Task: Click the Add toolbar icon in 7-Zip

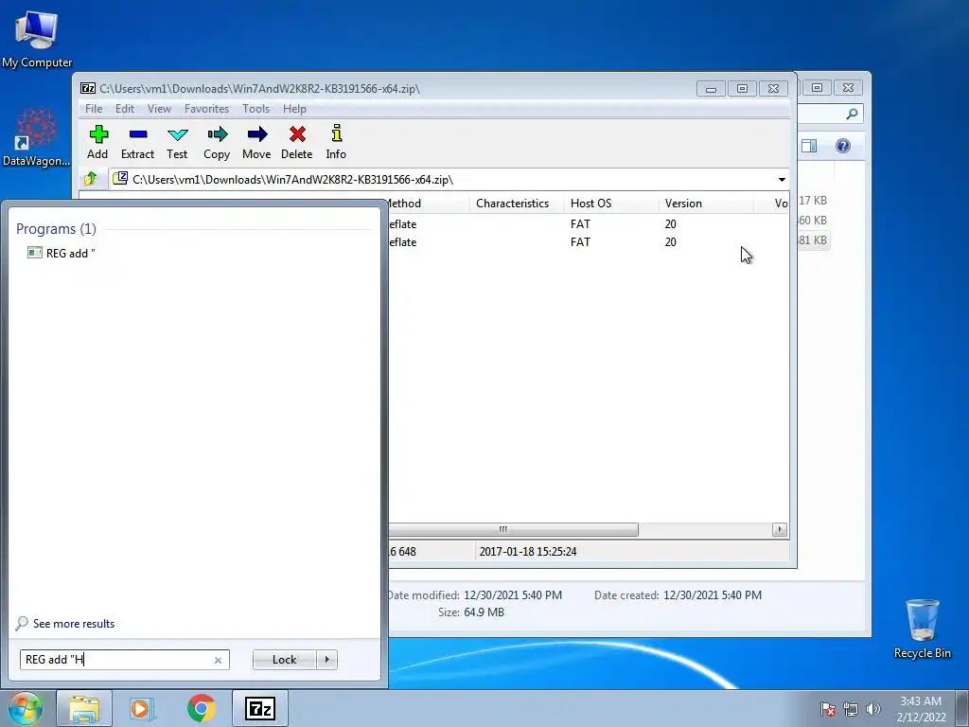Action: point(97,143)
